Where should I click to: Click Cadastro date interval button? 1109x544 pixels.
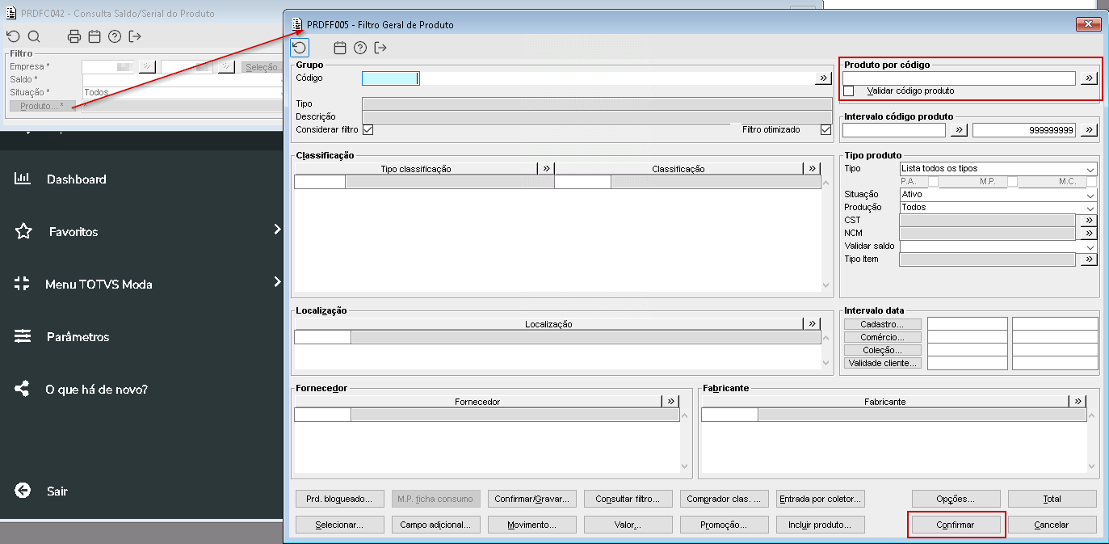882,324
